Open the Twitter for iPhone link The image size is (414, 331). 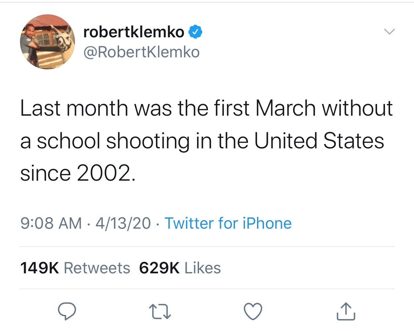[228, 223]
